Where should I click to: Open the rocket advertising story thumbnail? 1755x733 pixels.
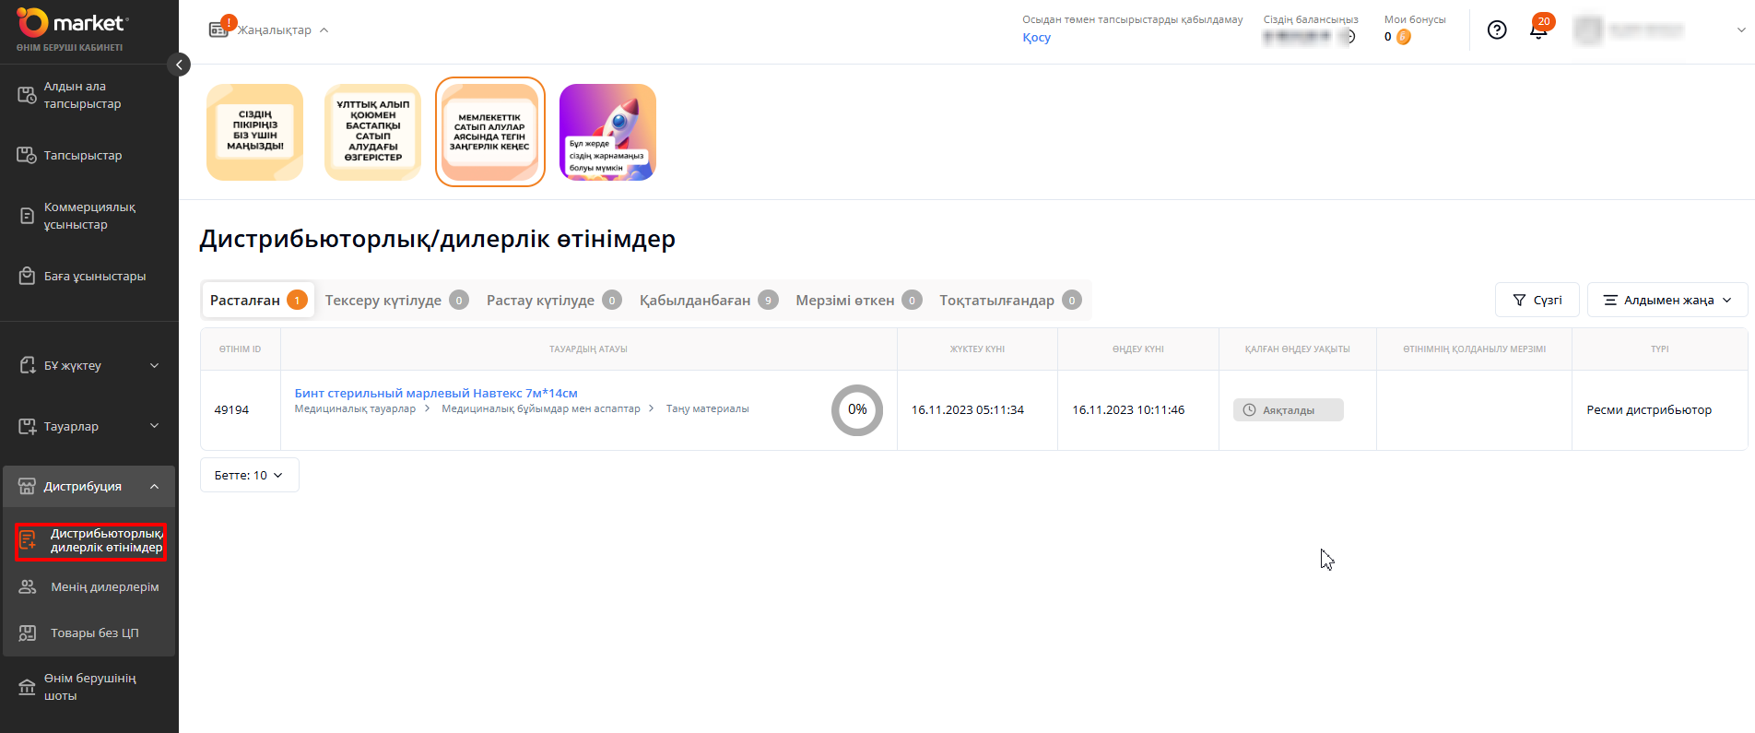tap(608, 132)
